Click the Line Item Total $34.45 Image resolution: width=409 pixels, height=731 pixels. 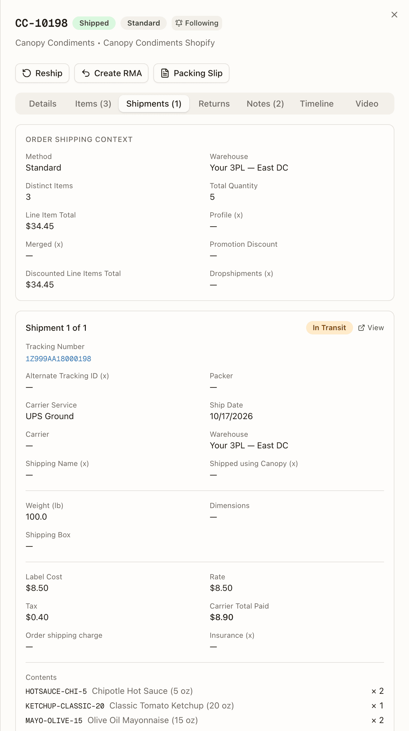tap(40, 226)
